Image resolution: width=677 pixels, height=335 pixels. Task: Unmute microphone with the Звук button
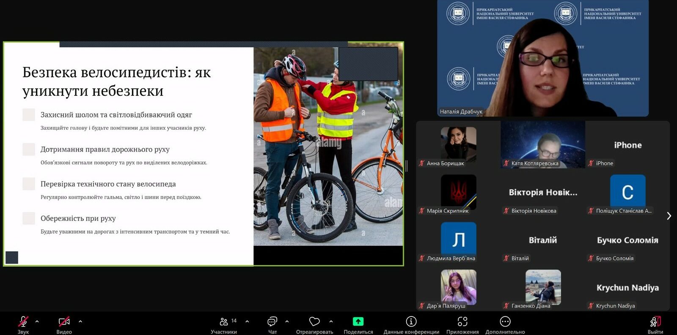coord(23,322)
